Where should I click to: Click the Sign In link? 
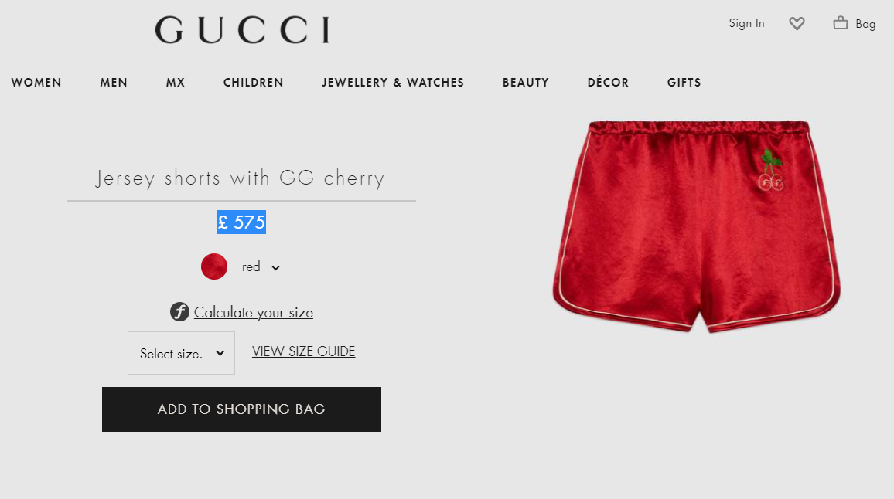(x=746, y=23)
